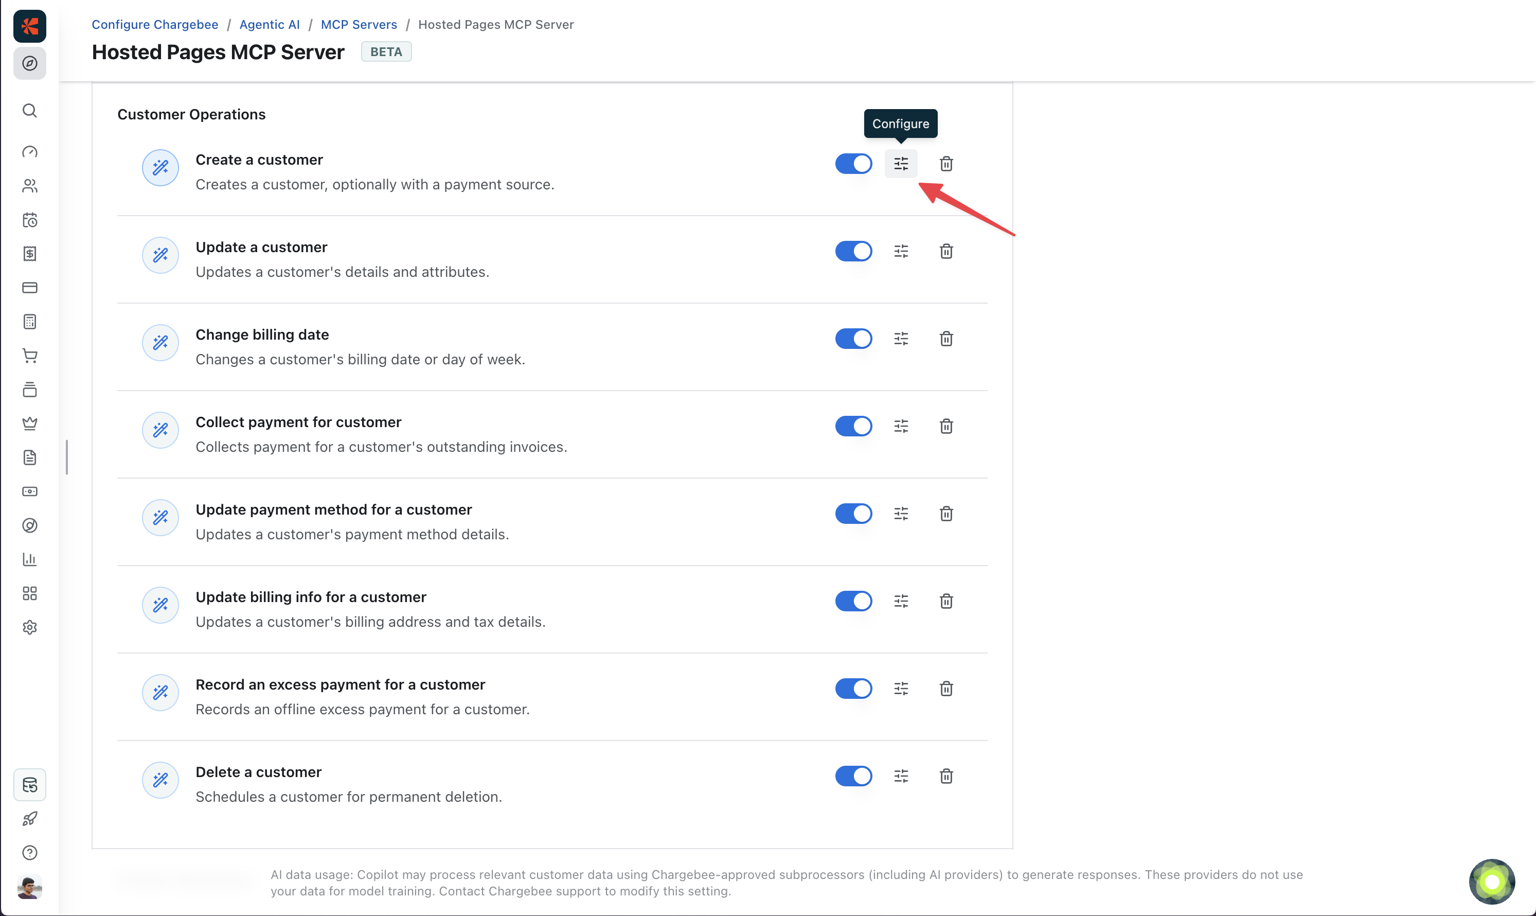This screenshot has height=916, width=1536.
Task: Delete the Create a customer tool
Action: click(x=946, y=164)
